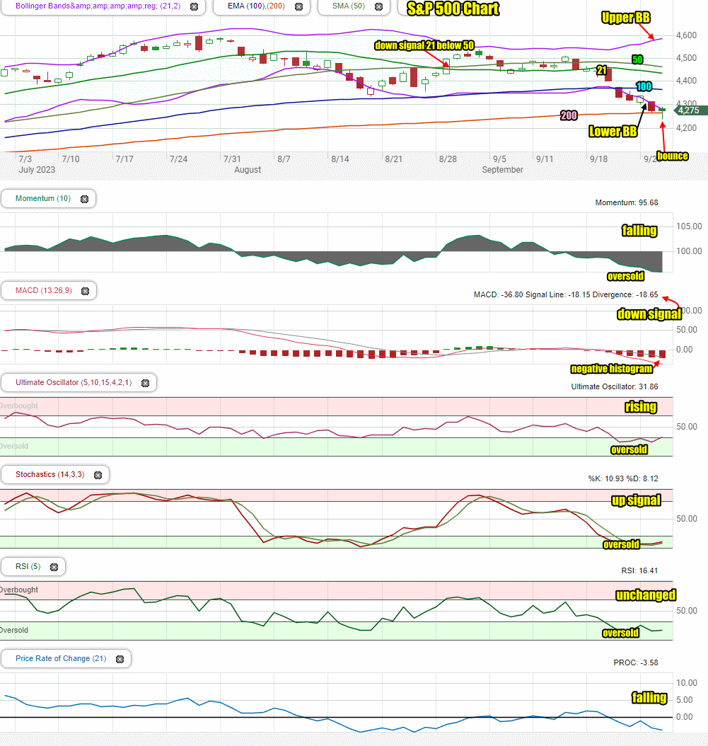Click the 105.00 Momentum axis label
This screenshot has height=746, width=708.
point(689,226)
